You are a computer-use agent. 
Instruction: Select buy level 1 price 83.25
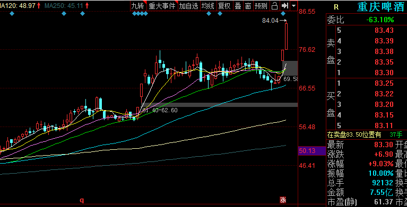point(384,83)
